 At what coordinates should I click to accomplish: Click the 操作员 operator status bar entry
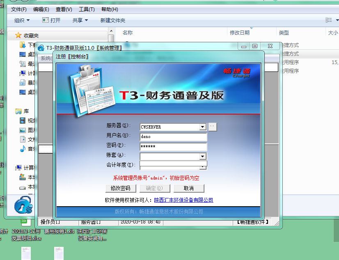click(x=50, y=222)
